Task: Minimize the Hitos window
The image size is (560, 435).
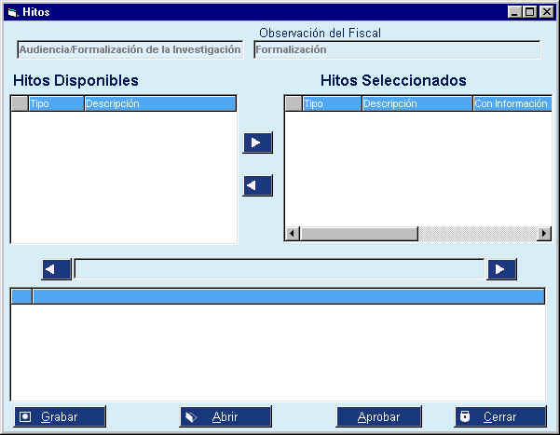Action: pyautogui.click(x=514, y=12)
